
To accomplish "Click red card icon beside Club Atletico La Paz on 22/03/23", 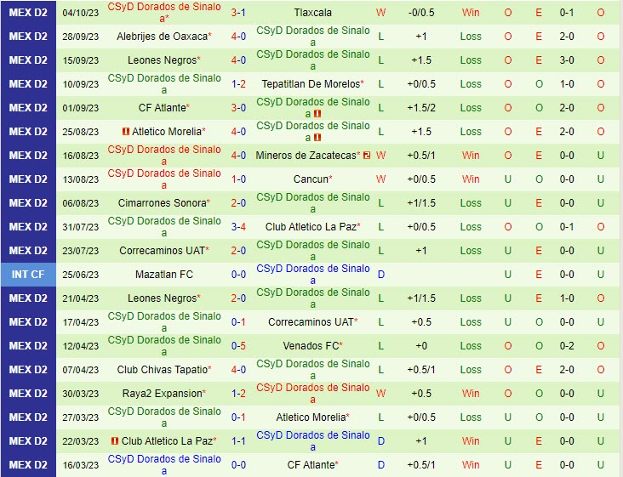I will click(x=115, y=441).
